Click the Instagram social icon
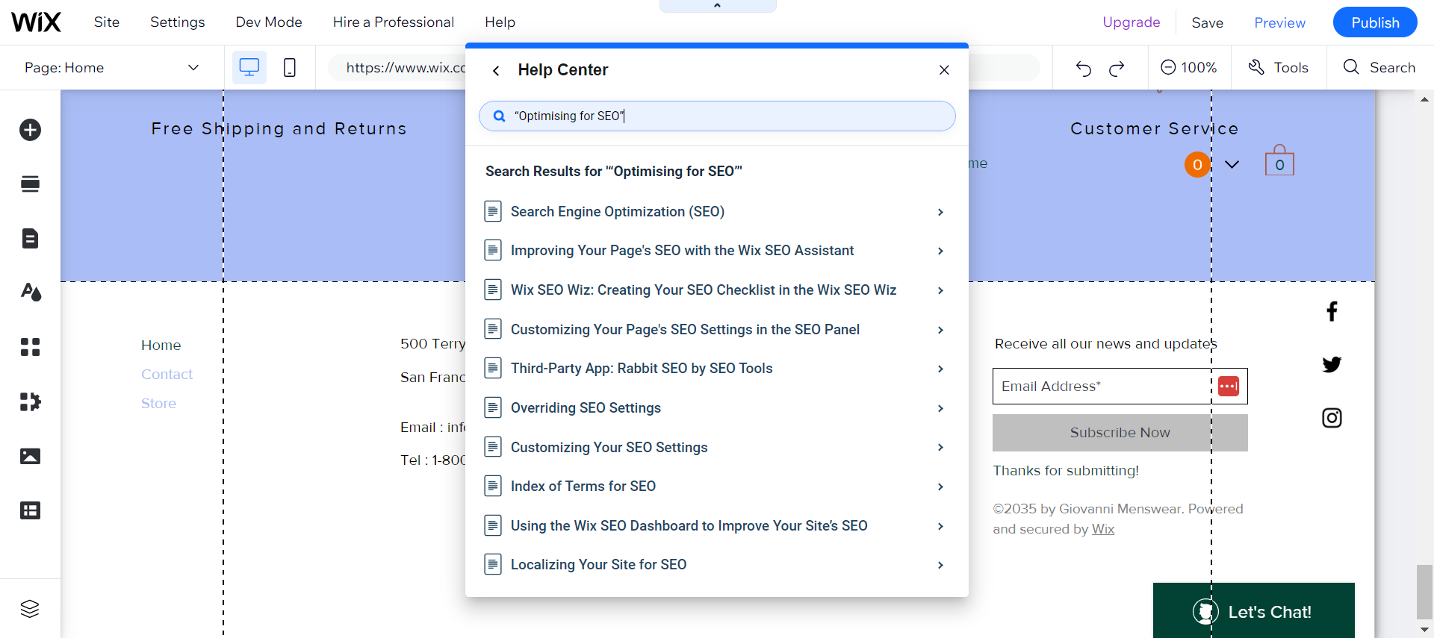This screenshot has width=1434, height=638. (1332, 418)
